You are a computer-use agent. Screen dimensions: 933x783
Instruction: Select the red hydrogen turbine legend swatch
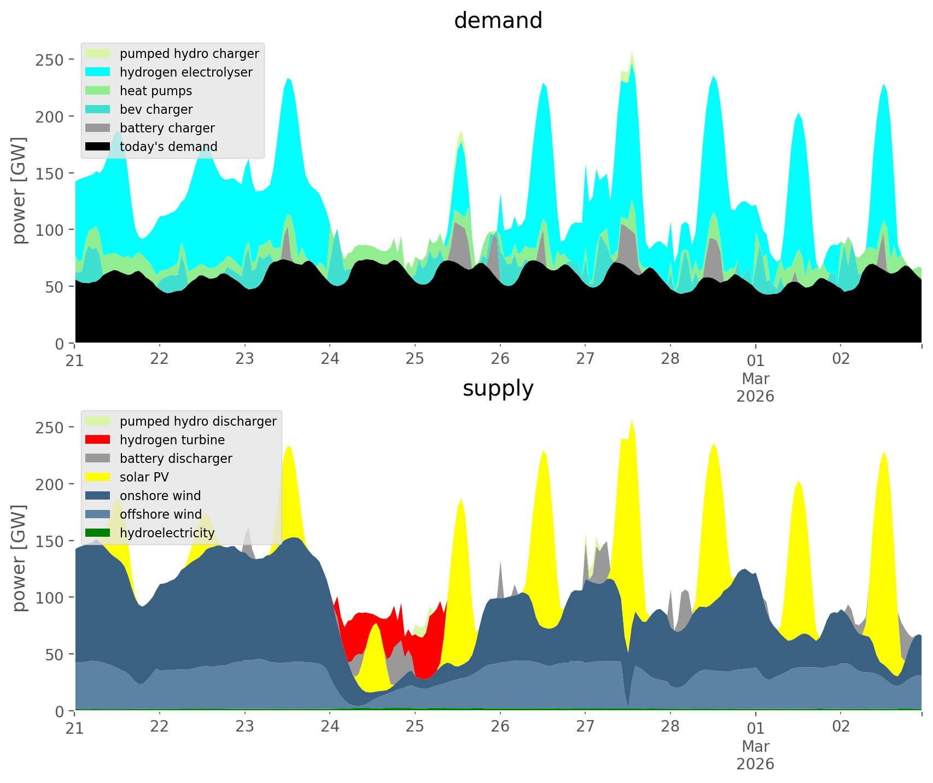[x=98, y=440]
